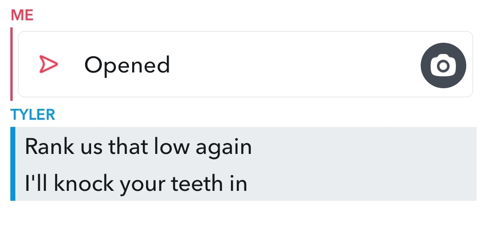The width and height of the screenshot is (487, 230).
Task: Click the word "knock" in second message
Action: pyautogui.click(x=84, y=183)
